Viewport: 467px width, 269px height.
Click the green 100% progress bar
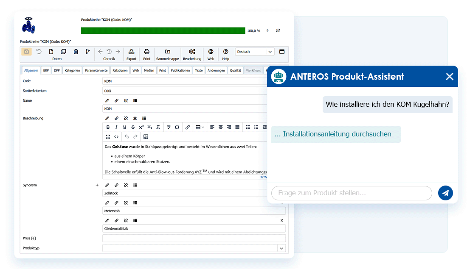coord(163,31)
